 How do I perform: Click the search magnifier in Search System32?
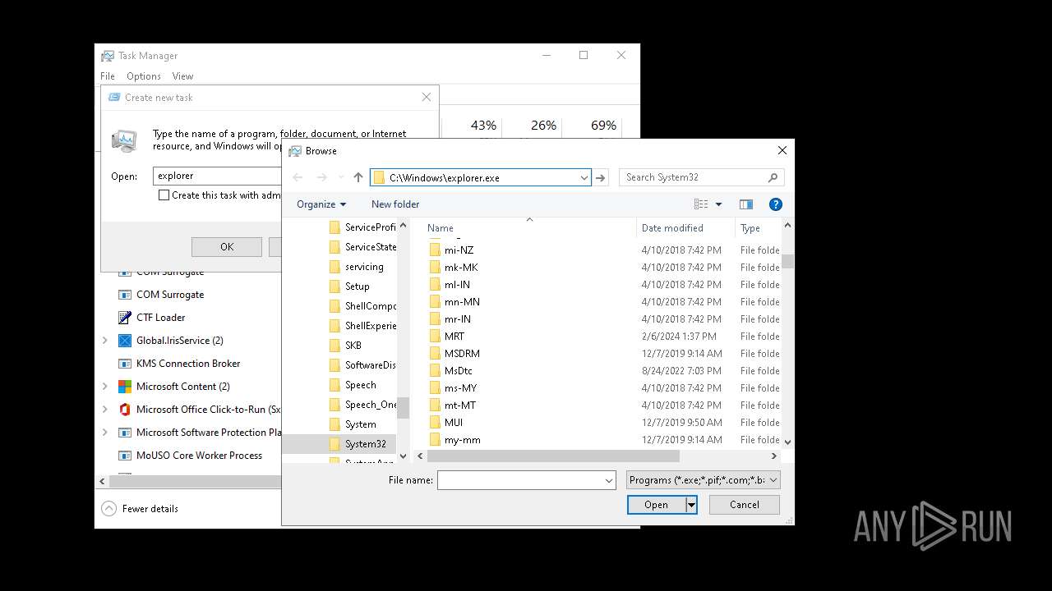coord(773,177)
